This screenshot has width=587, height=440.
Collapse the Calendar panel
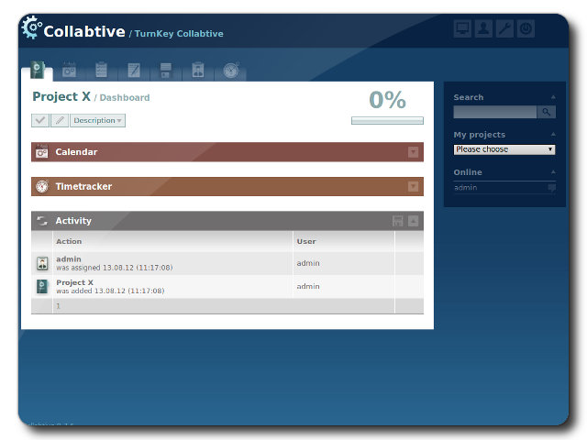pyautogui.click(x=413, y=152)
